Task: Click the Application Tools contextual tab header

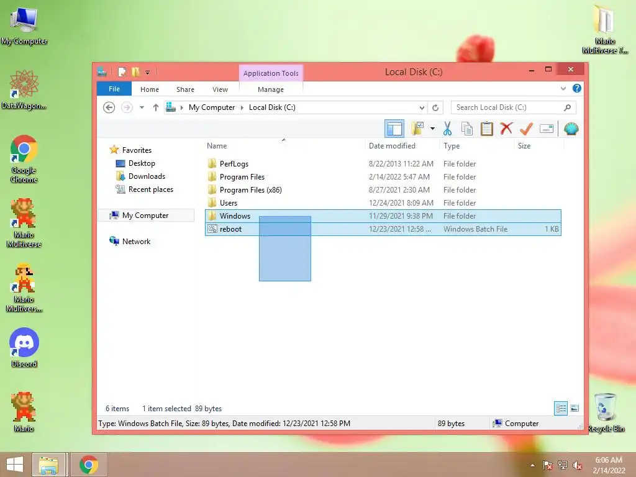Action: tap(271, 73)
